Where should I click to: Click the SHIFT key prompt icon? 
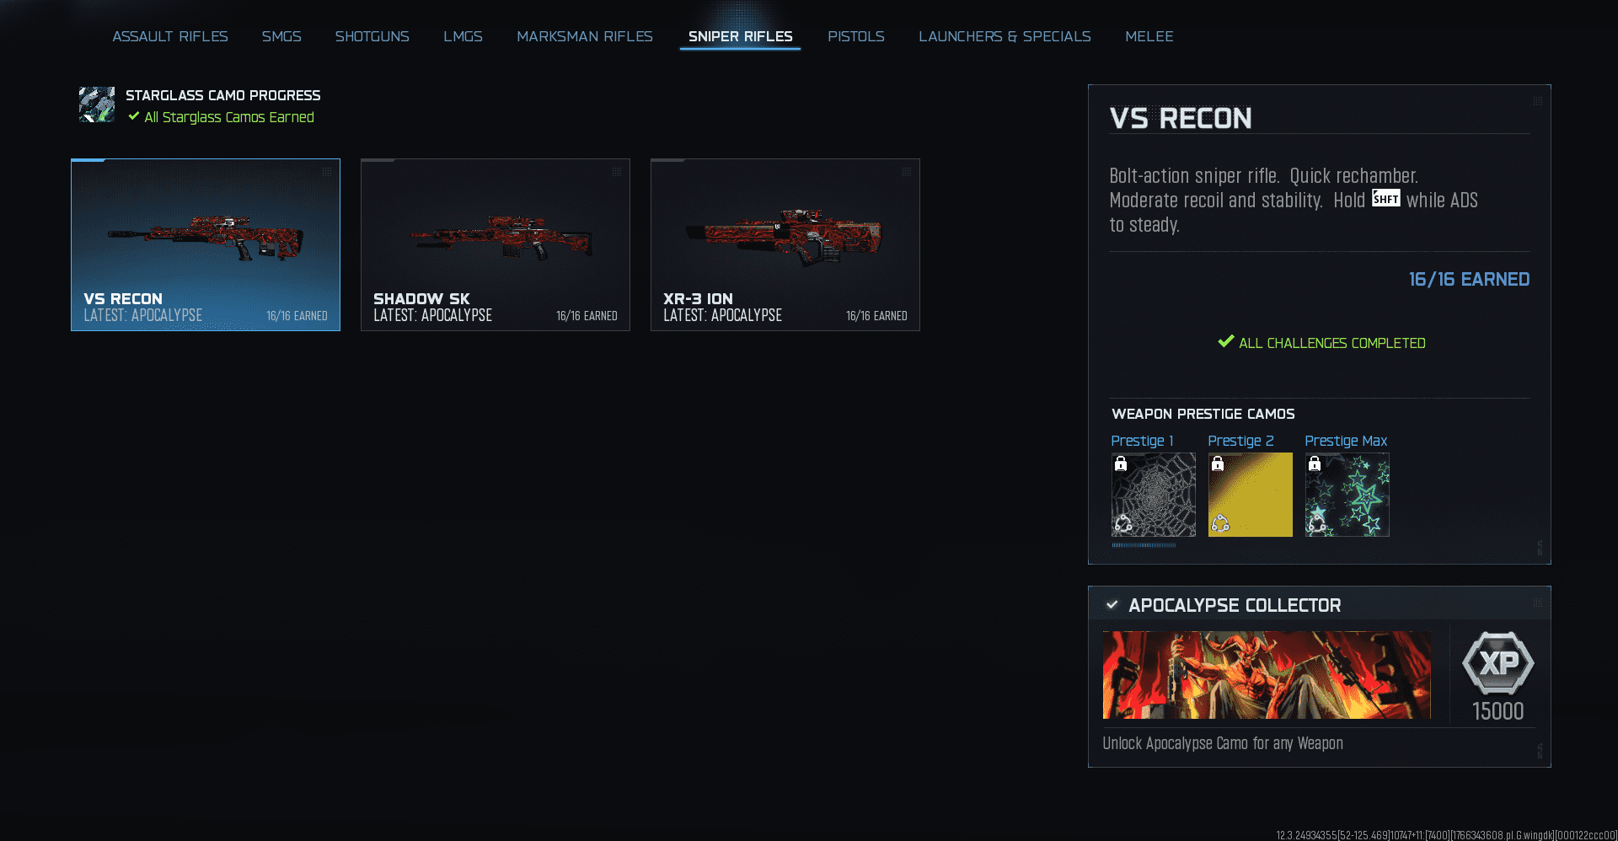[1385, 199]
